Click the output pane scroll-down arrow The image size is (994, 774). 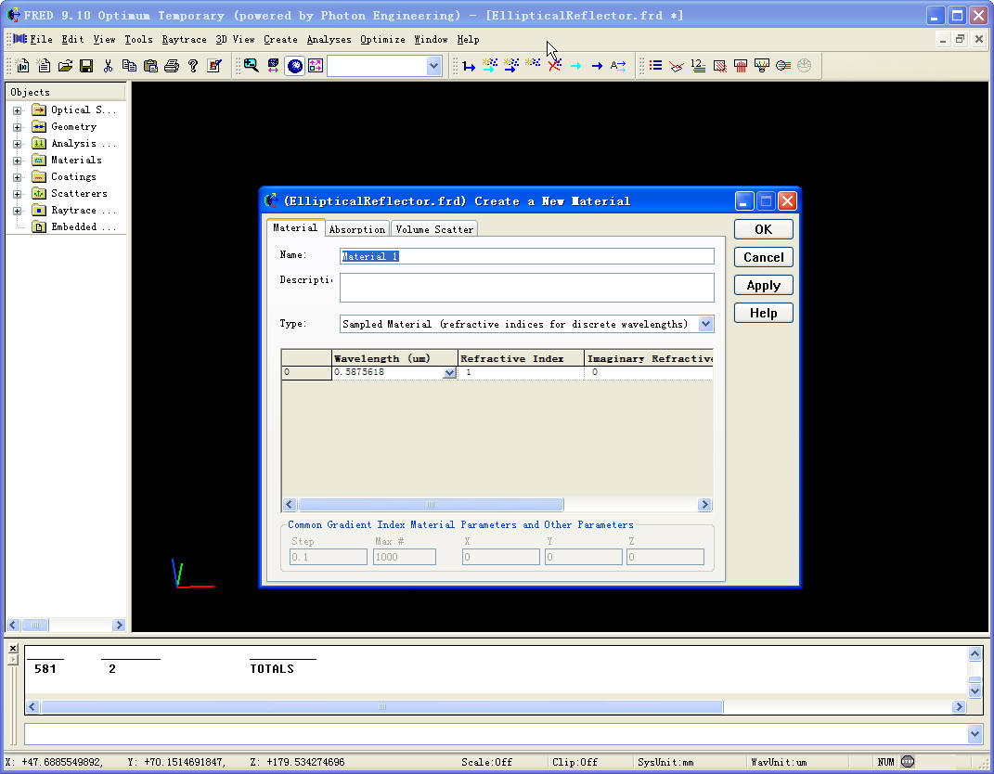pyautogui.click(x=975, y=690)
